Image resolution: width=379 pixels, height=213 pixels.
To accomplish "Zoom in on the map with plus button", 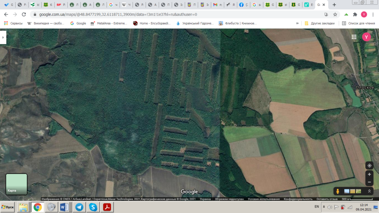I will click(x=369, y=174).
